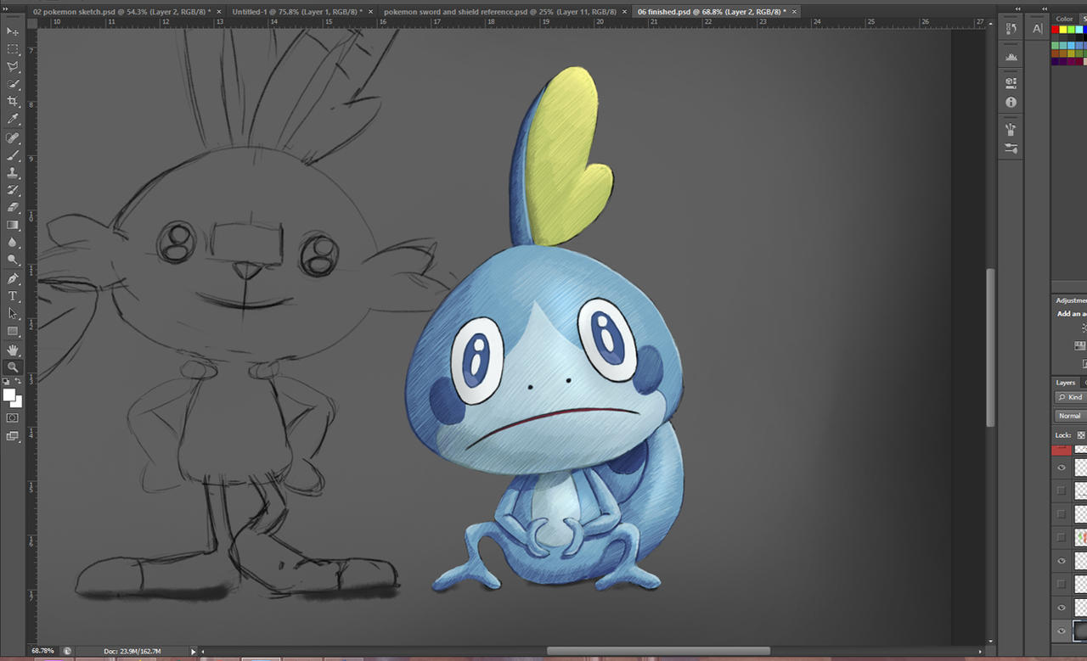Click the Doc: 23.9M/162.7M status text
The image size is (1087, 661).
tap(132, 651)
